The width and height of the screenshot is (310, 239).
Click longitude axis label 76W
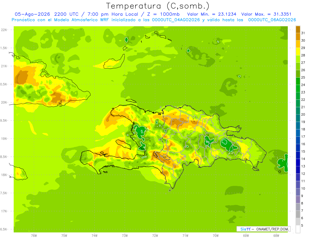click(34, 236)
